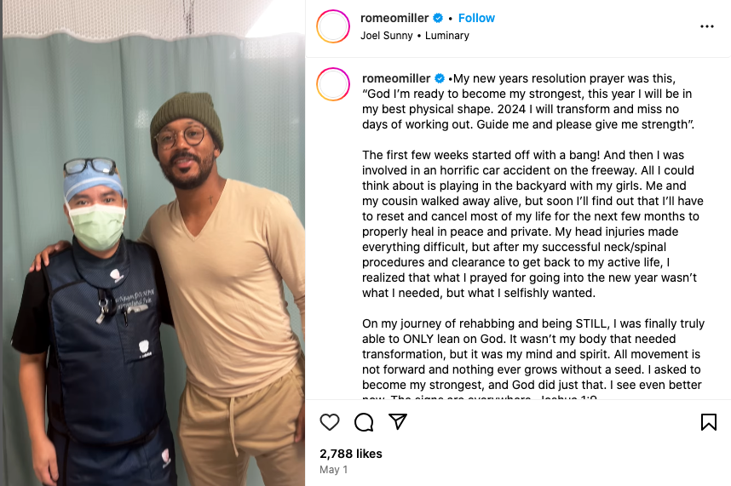The width and height of the screenshot is (731, 486).
Task: Save the post with the bookmark icon
Action: [708, 422]
